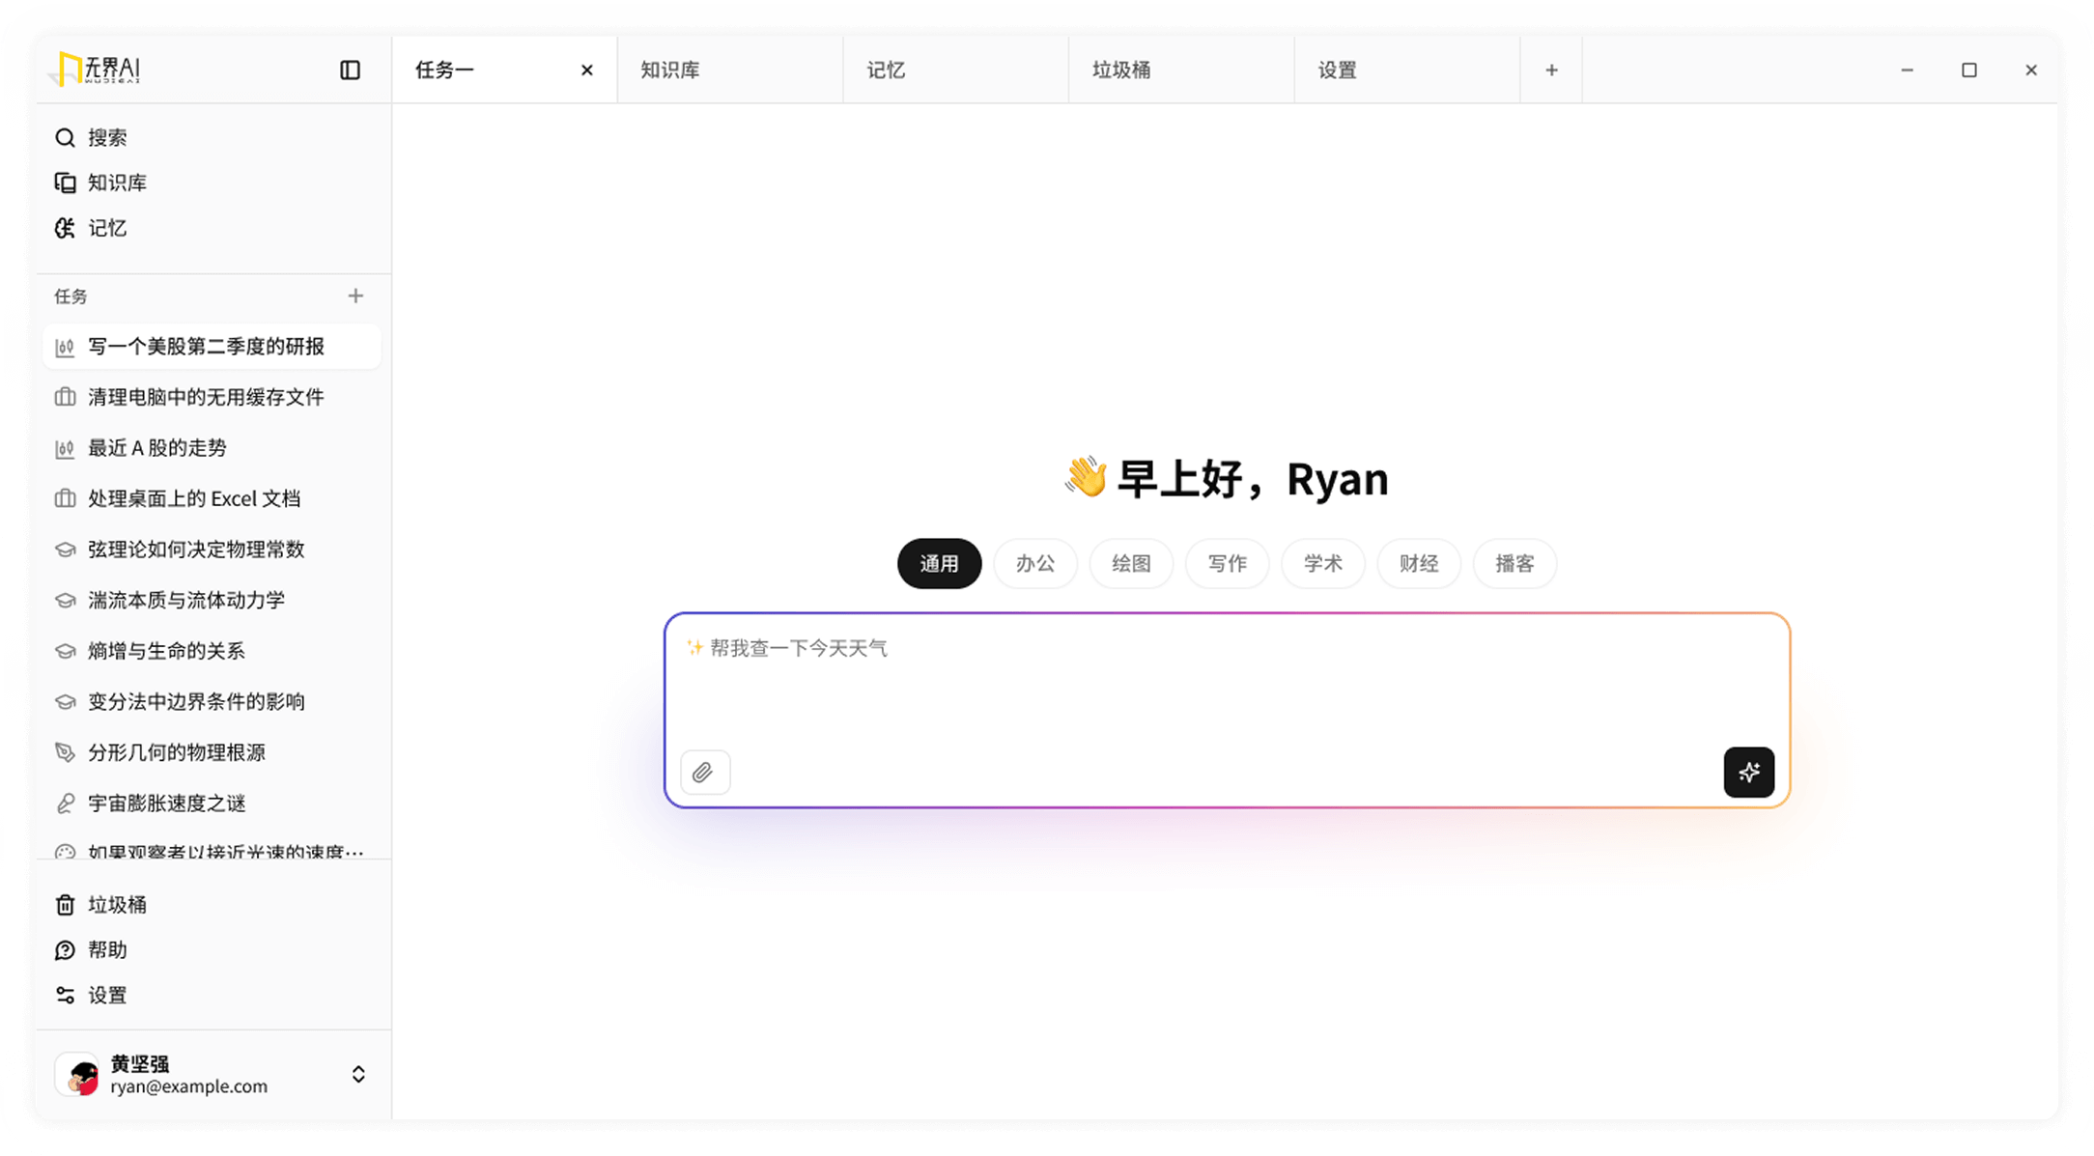This screenshot has width=2094, height=1156.
Task: Click the paperclip attachment icon
Action: pos(704,773)
